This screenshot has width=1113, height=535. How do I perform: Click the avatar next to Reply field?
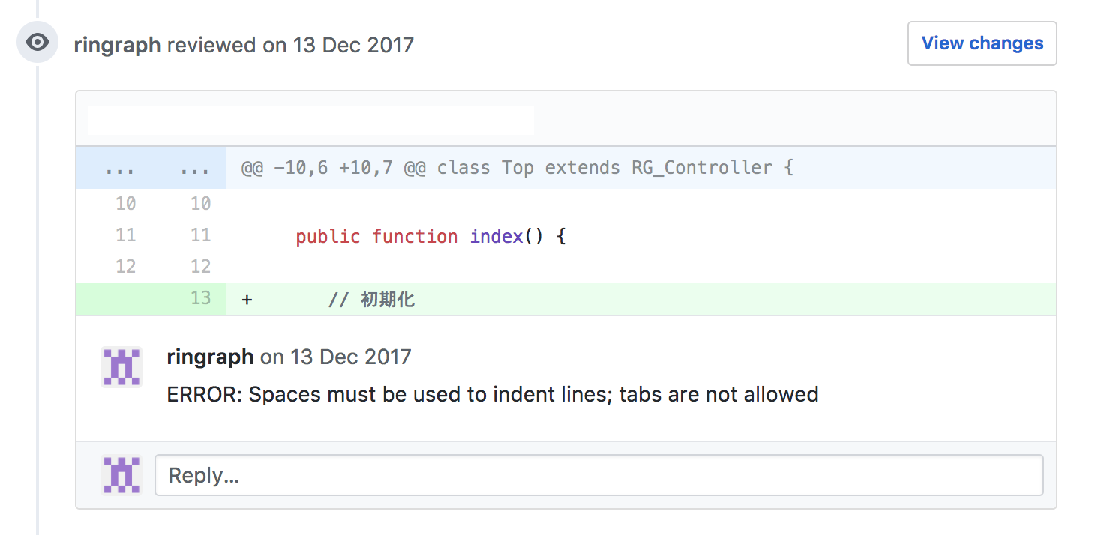121,475
